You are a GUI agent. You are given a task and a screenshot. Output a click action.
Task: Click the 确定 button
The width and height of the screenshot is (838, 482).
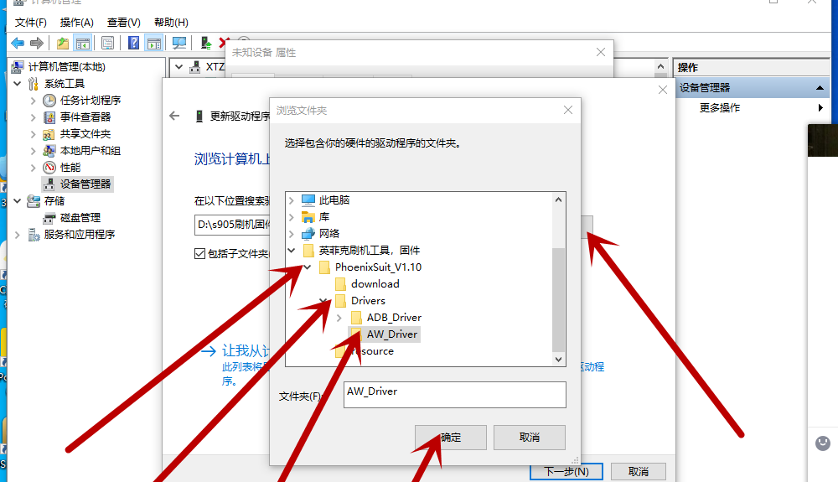click(451, 437)
